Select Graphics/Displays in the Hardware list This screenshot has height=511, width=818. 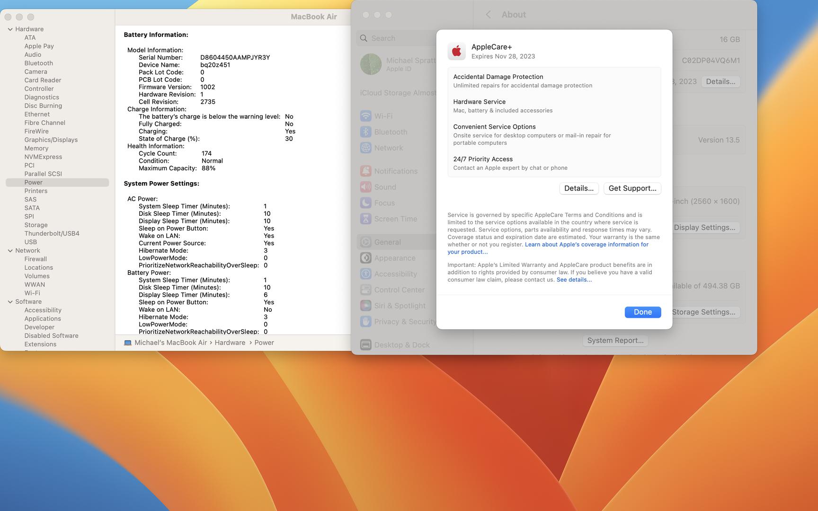coord(51,140)
